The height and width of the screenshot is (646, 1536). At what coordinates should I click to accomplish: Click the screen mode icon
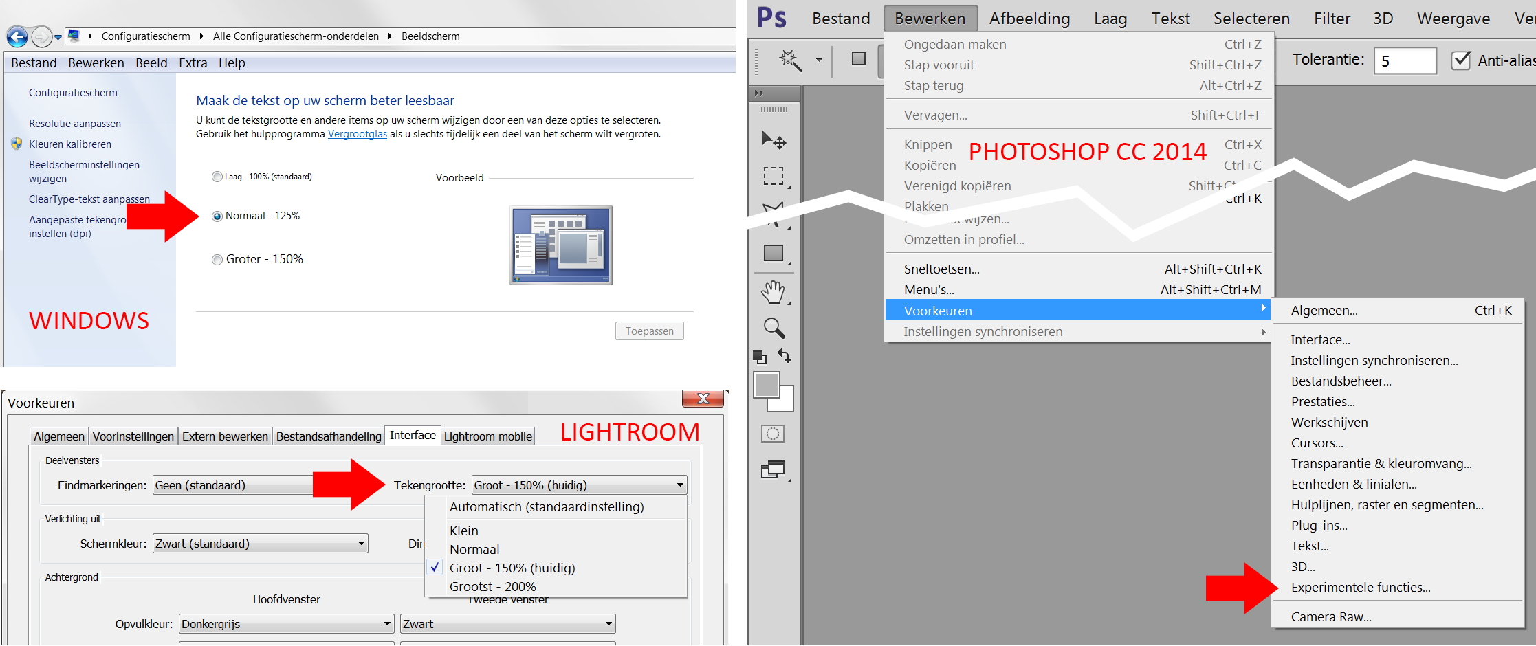pos(773,470)
